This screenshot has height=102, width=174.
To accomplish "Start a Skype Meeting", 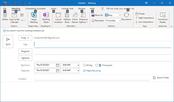I will coord(34,18).
